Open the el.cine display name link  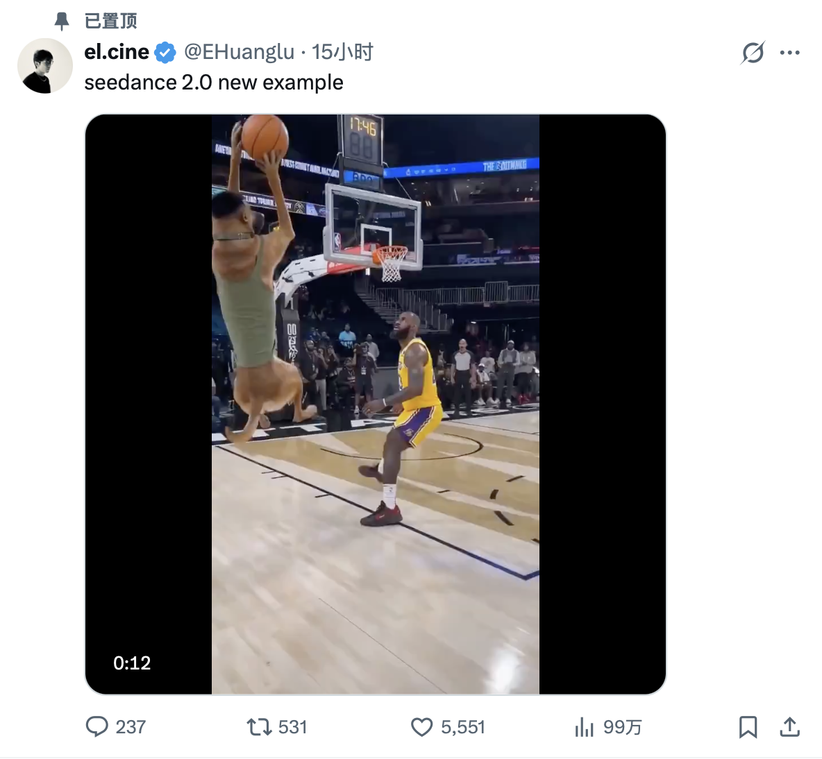(x=117, y=52)
